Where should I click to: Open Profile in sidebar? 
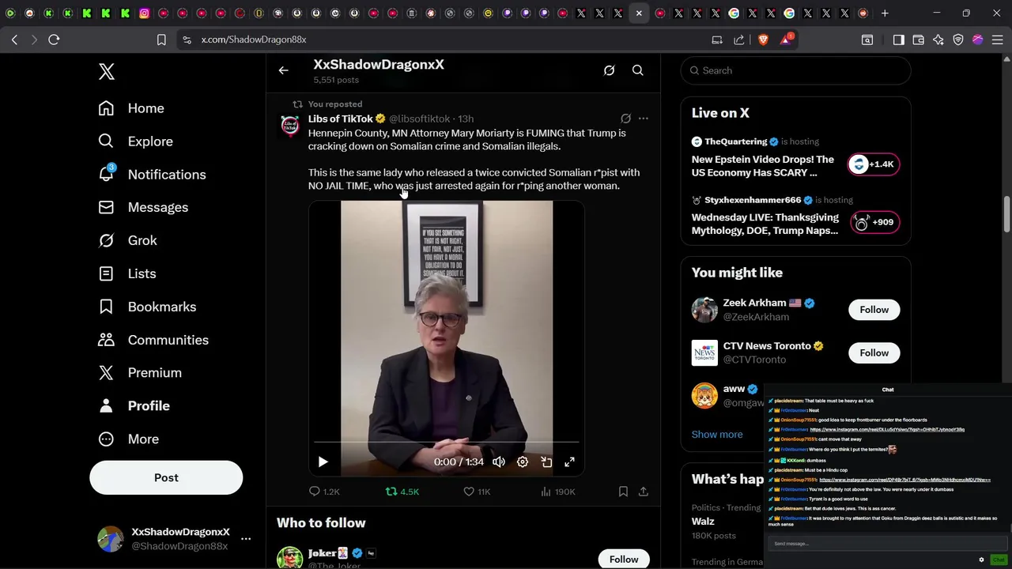pos(134,405)
